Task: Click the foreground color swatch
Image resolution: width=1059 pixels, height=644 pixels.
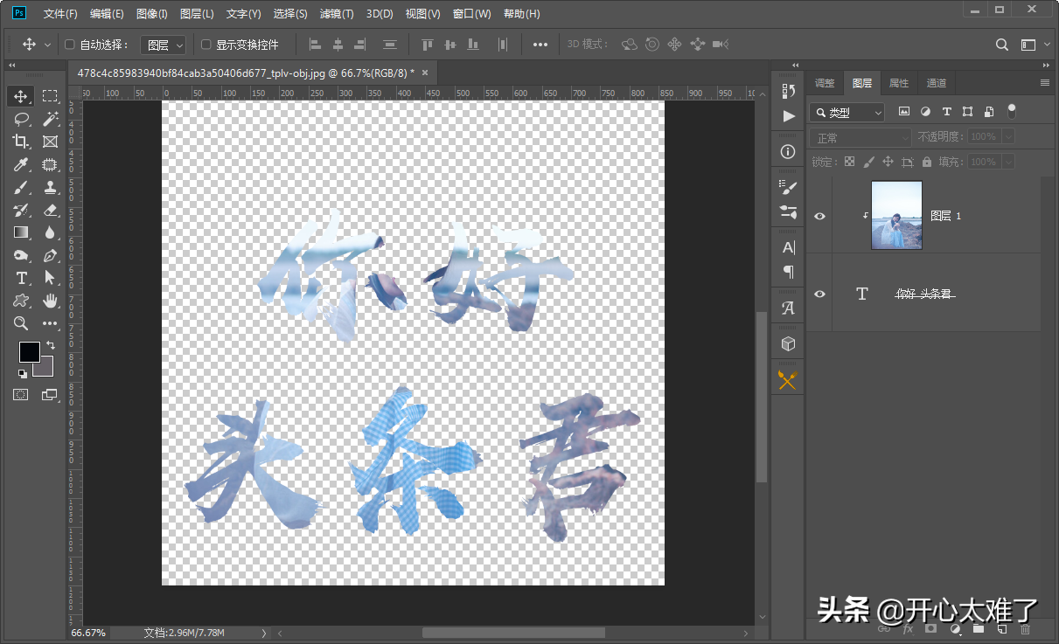Action: click(x=30, y=352)
